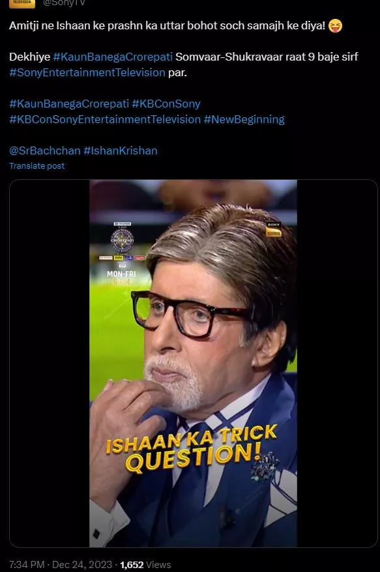Open the Sony TV profile avatar

[22, 4]
